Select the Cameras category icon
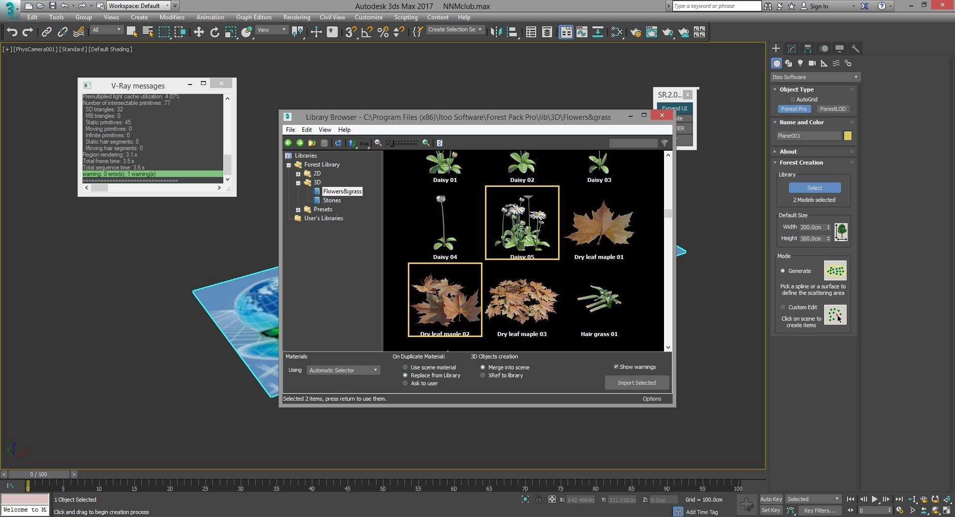Screen dimensions: 955x517 (x=812, y=63)
